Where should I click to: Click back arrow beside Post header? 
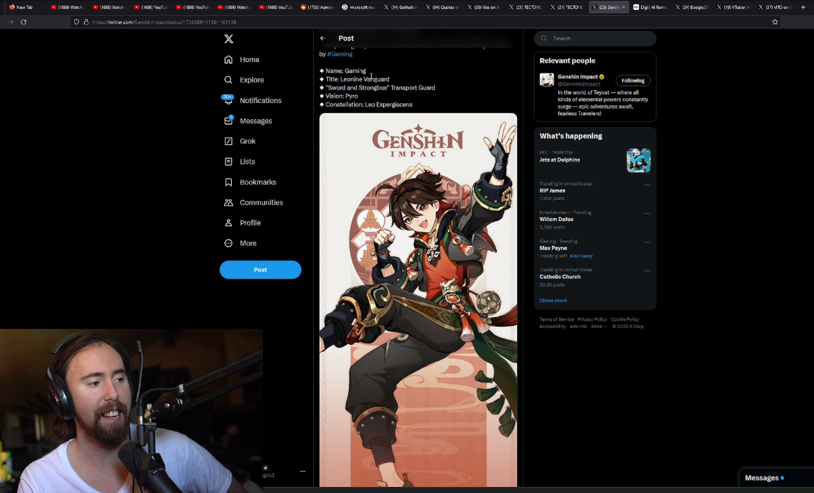pyautogui.click(x=323, y=38)
